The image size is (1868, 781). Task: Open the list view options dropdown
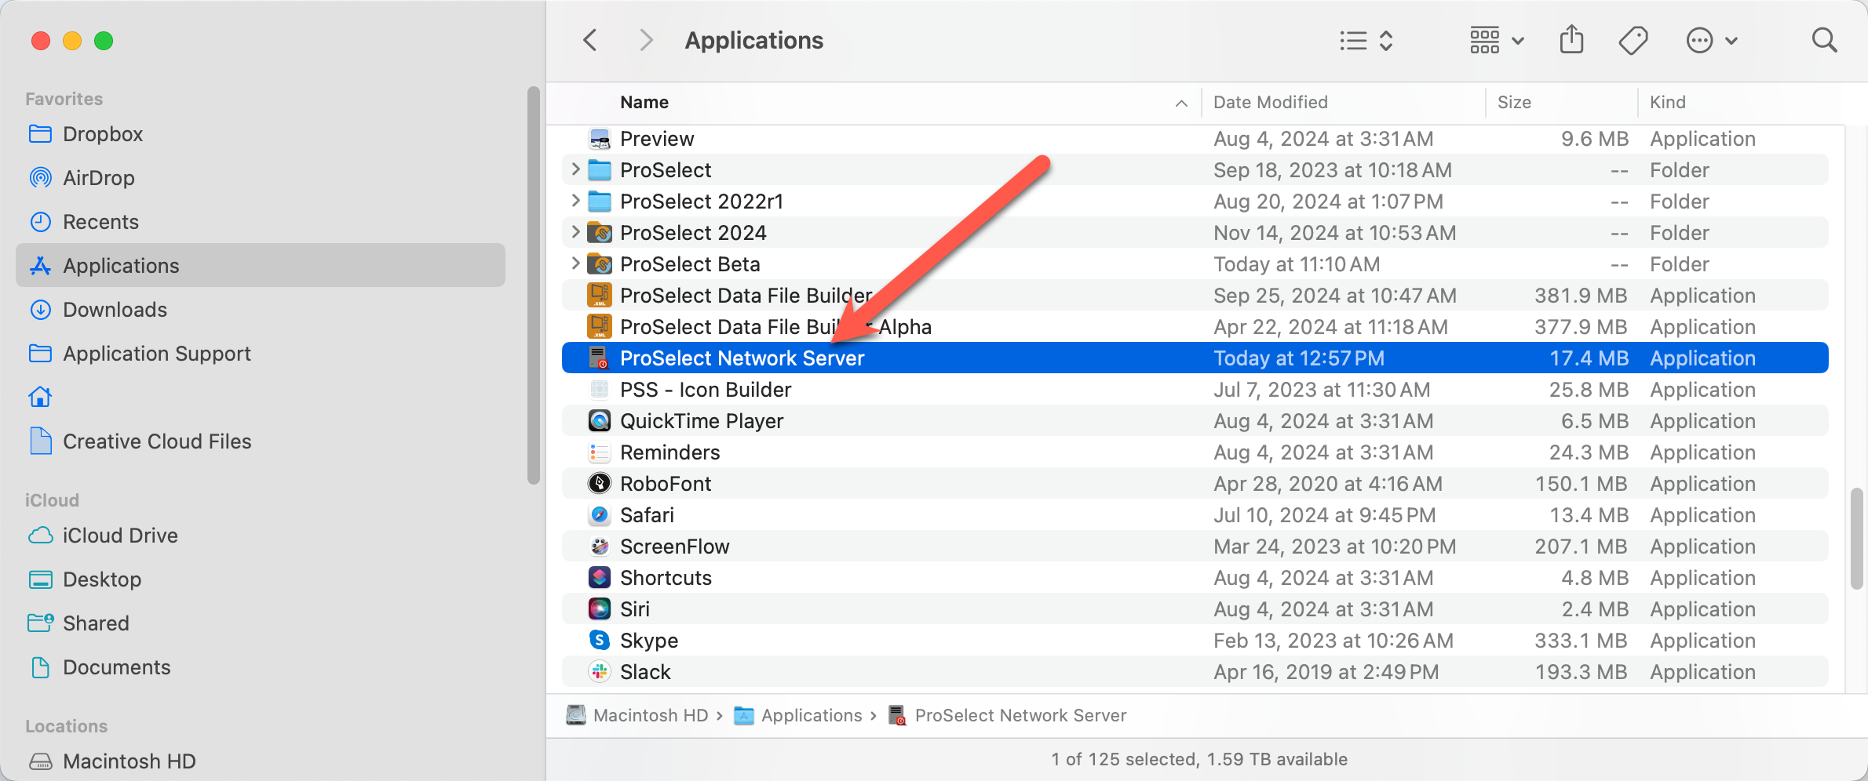click(x=1366, y=40)
